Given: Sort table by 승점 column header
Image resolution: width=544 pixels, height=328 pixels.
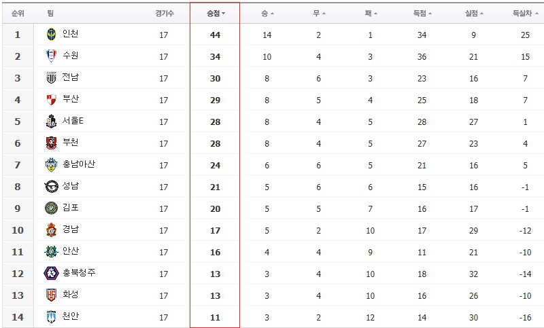Looking at the screenshot, I should (216, 14).
